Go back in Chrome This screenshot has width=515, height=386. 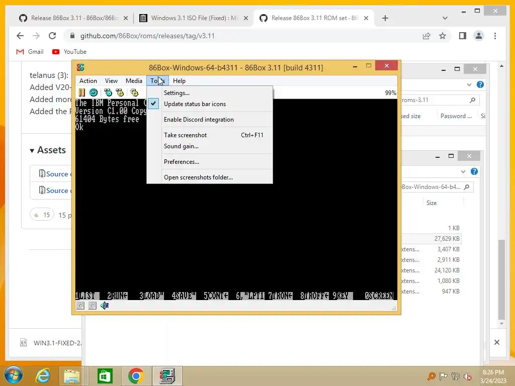pos(20,36)
